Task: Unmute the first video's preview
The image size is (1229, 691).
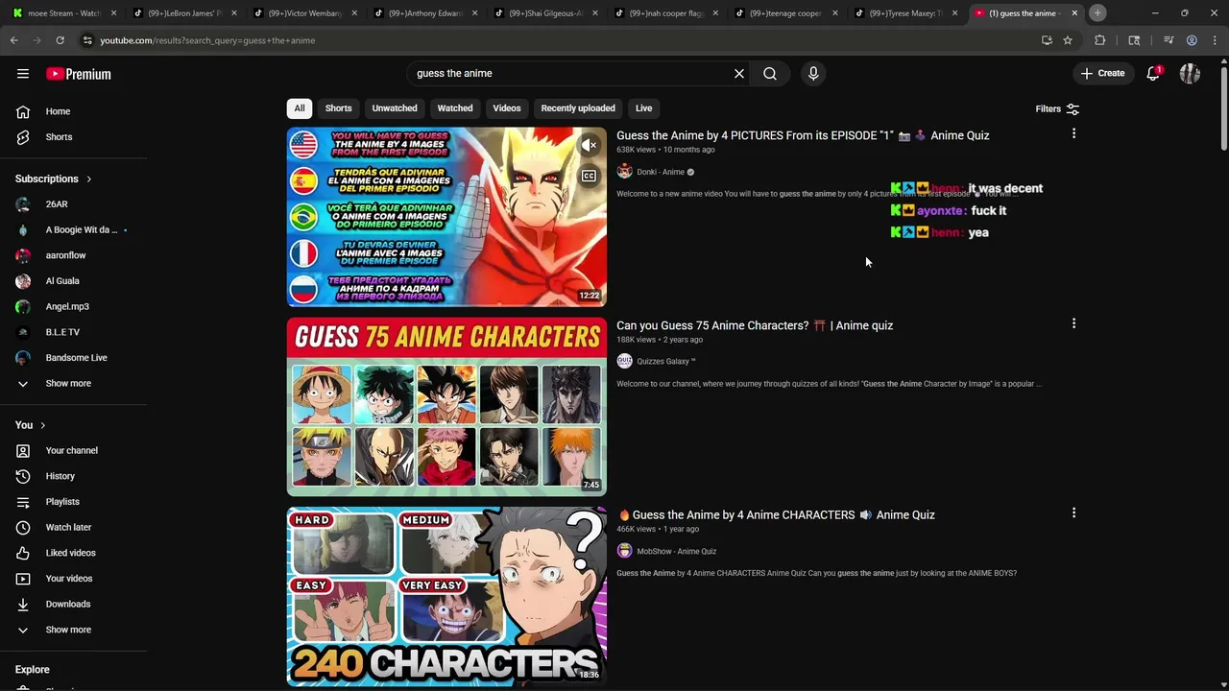Action: click(589, 145)
